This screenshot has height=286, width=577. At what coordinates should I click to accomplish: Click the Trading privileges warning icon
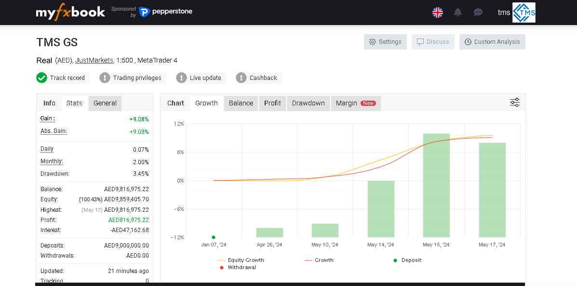[105, 78]
